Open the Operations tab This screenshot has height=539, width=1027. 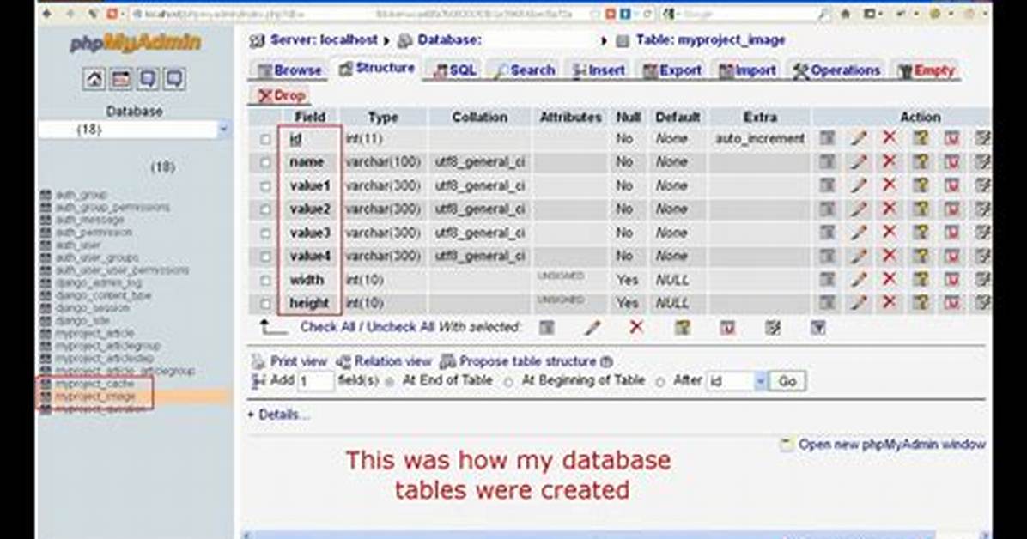pos(837,70)
